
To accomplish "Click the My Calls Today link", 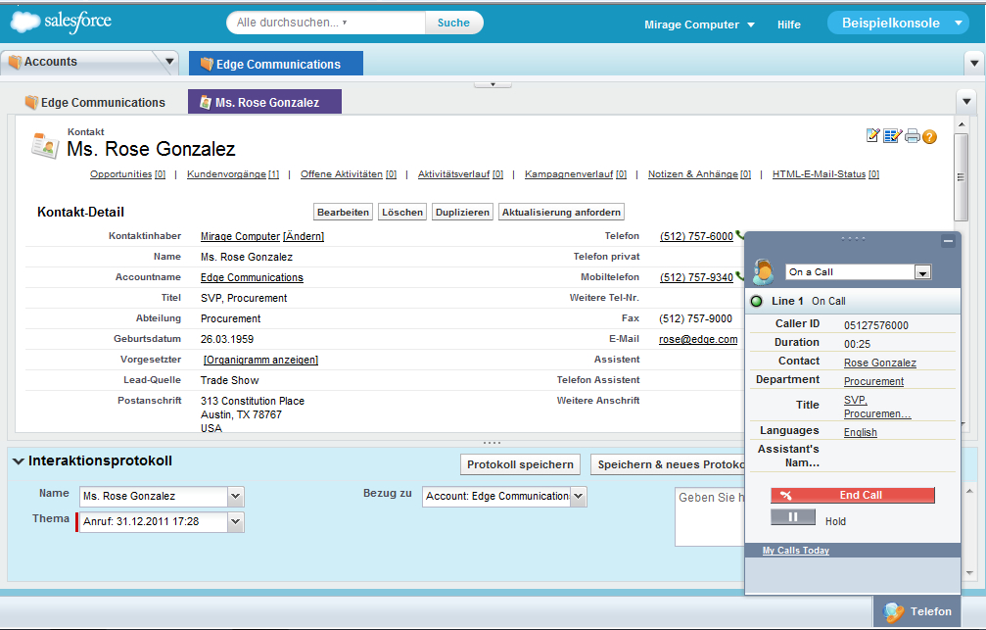I will (795, 551).
